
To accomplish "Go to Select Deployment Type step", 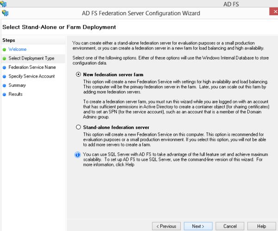I will 31,58.
